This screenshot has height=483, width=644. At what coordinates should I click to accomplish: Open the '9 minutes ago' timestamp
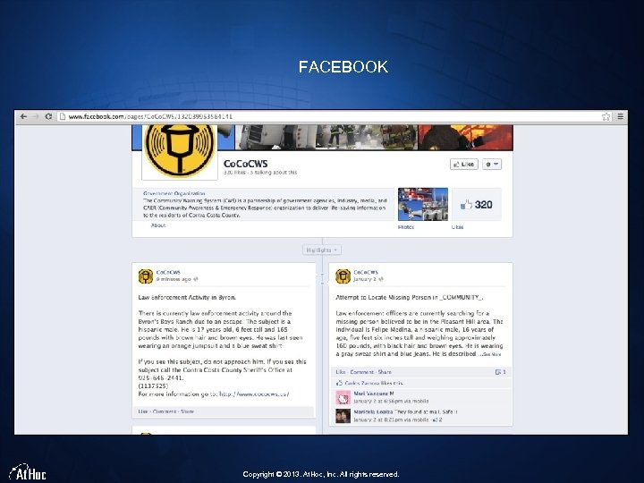click(x=174, y=279)
